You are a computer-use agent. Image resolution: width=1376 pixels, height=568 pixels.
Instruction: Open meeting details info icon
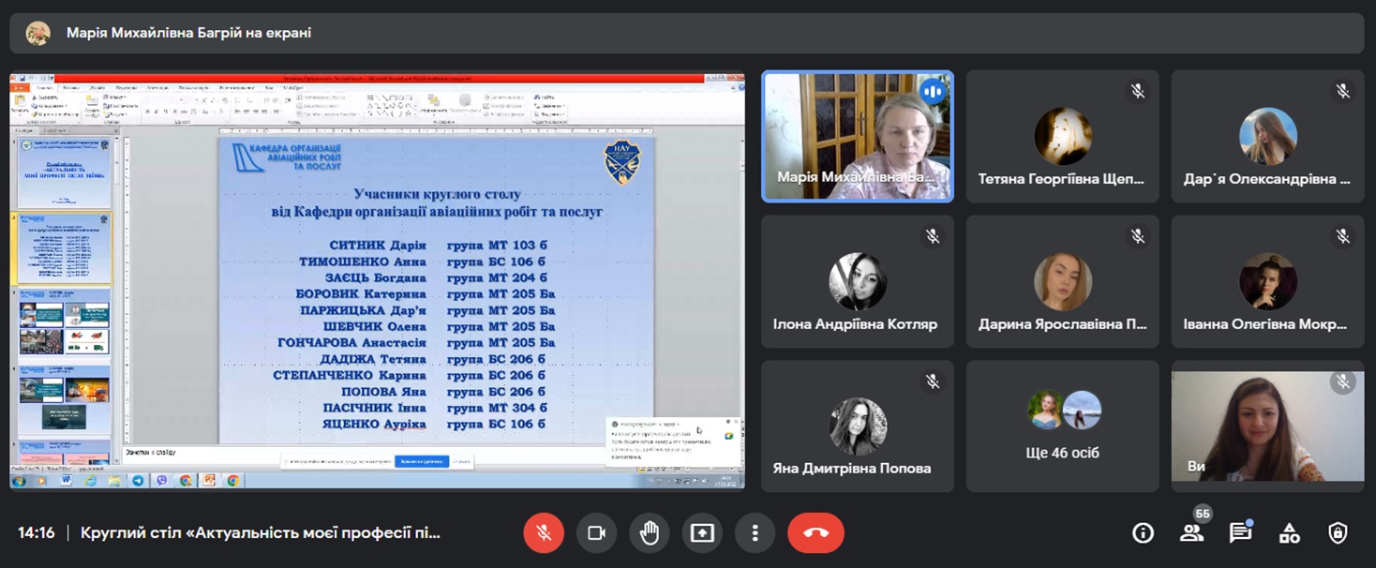click(x=1143, y=533)
